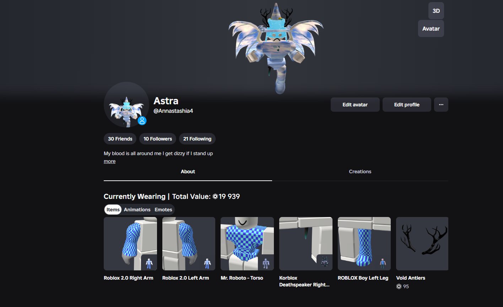Click the Edit profile button

(407, 105)
